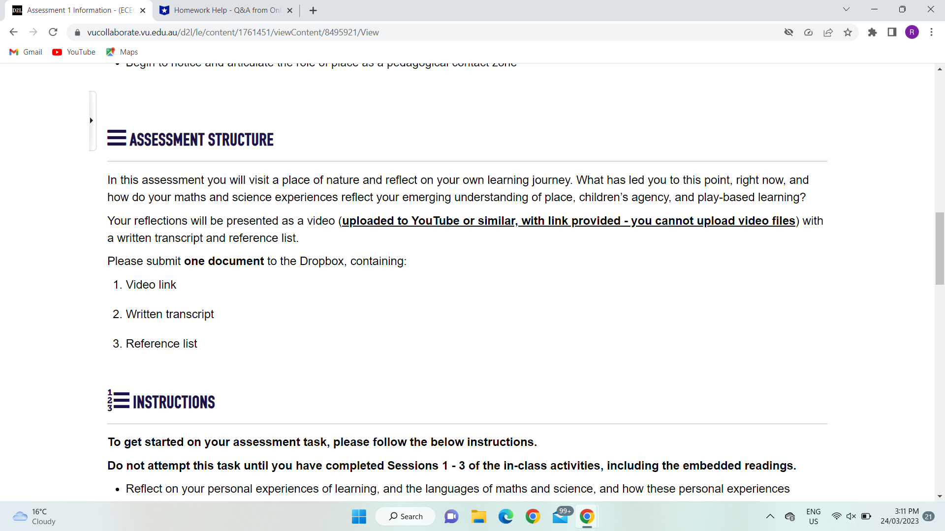
Task: Switch to the Homework Help tab
Action: (x=226, y=10)
